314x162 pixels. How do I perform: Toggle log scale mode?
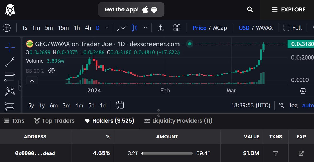pos(294,105)
